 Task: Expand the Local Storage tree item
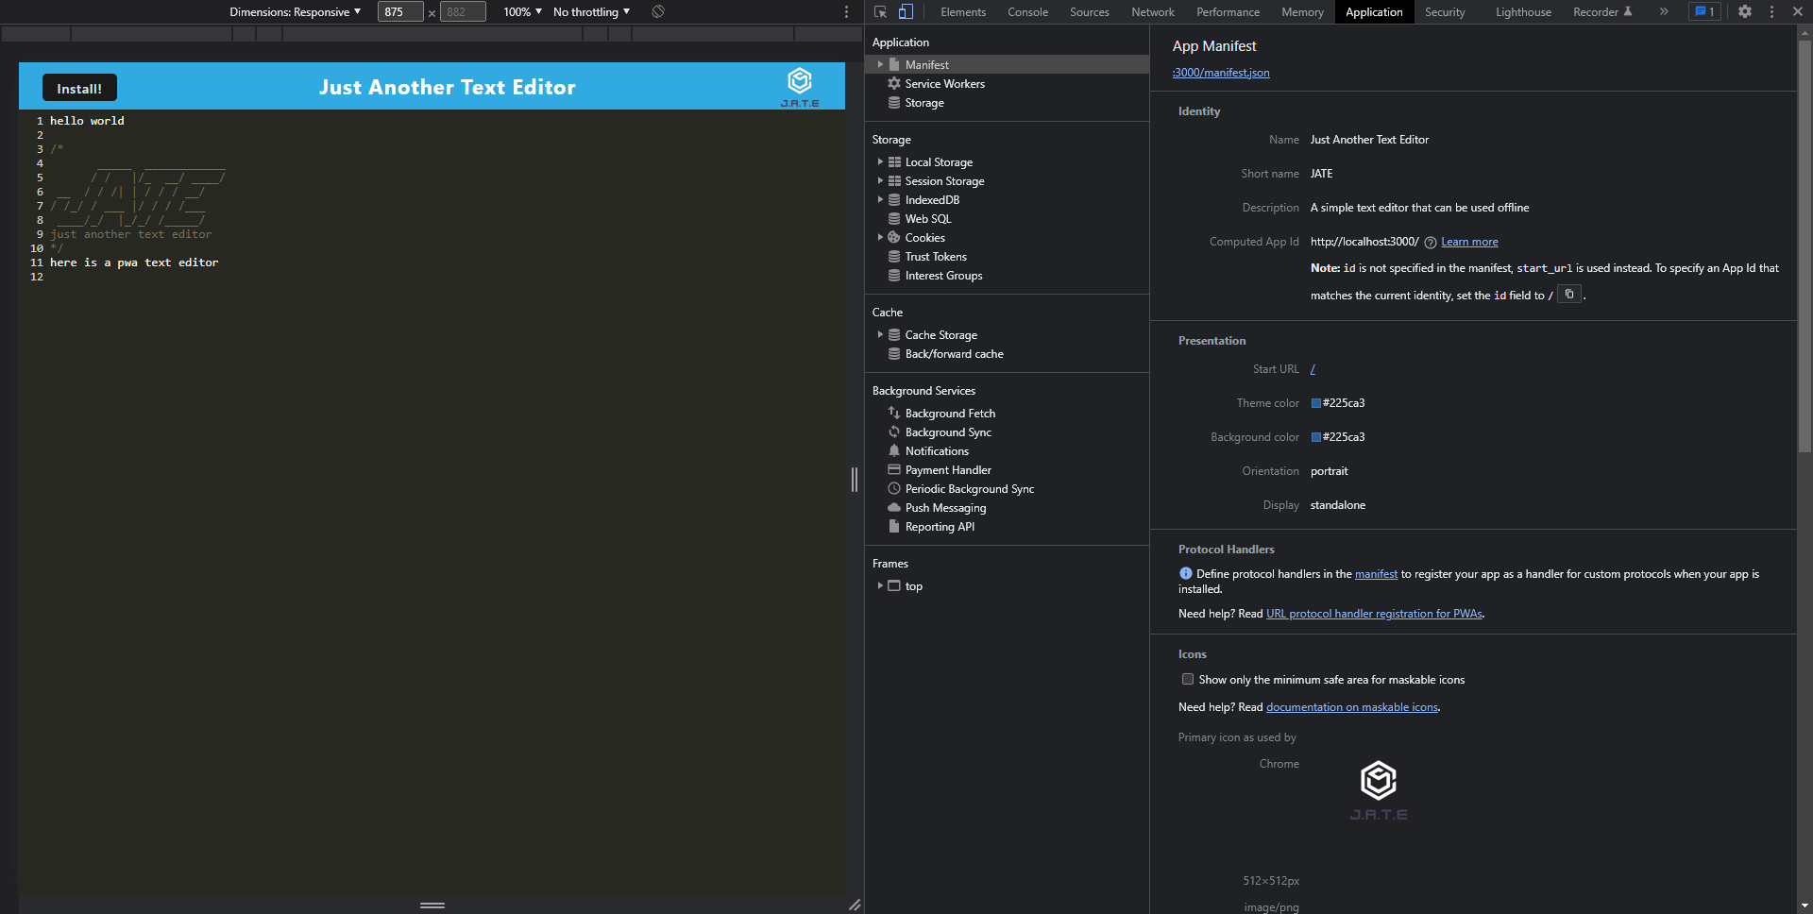tap(880, 161)
